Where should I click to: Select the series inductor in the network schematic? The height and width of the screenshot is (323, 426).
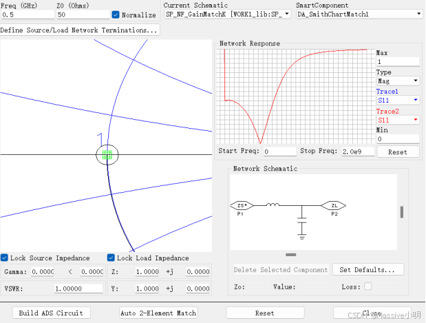(273, 205)
